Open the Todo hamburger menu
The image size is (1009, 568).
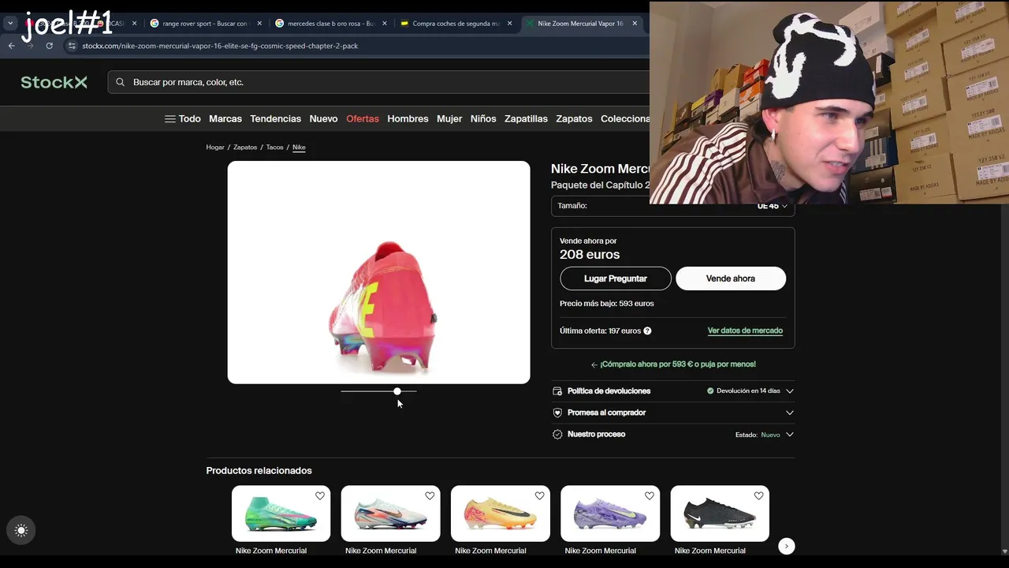pyautogui.click(x=182, y=118)
